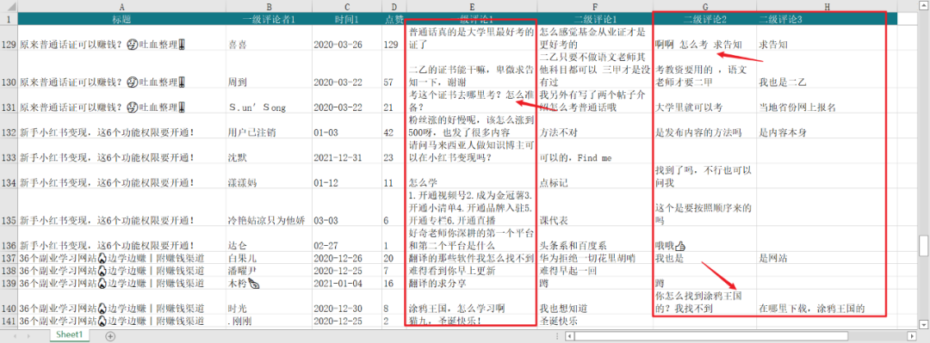Click the vertical scrollbar thumb
The image size is (930, 343).
(x=923, y=246)
